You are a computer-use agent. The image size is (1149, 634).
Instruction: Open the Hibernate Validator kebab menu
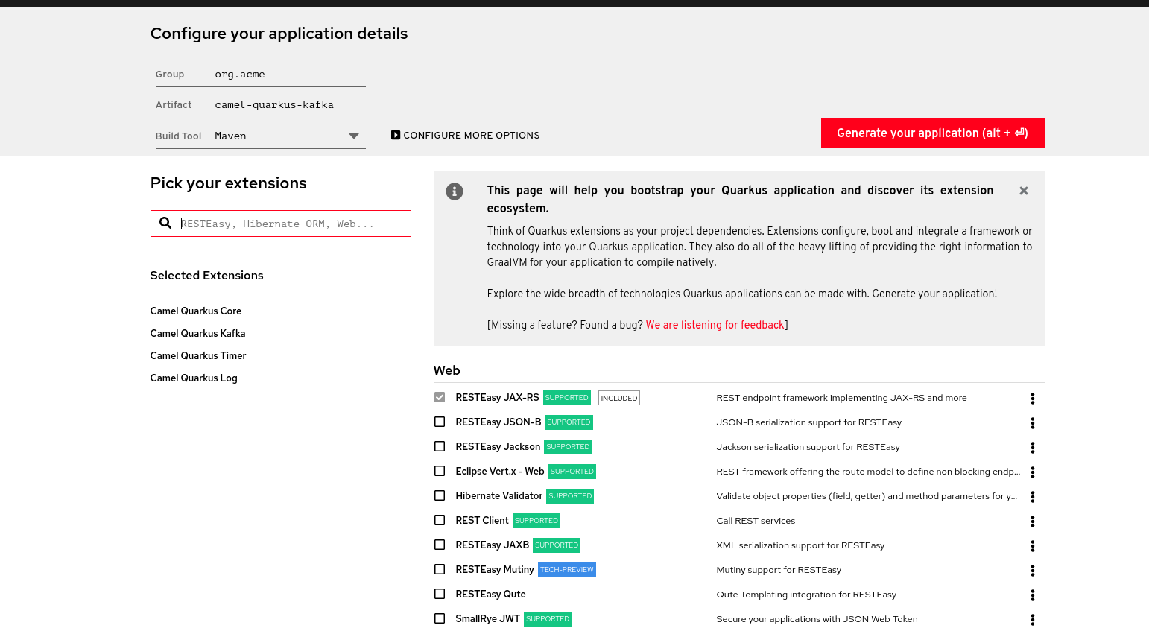[x=1032, y=497]
